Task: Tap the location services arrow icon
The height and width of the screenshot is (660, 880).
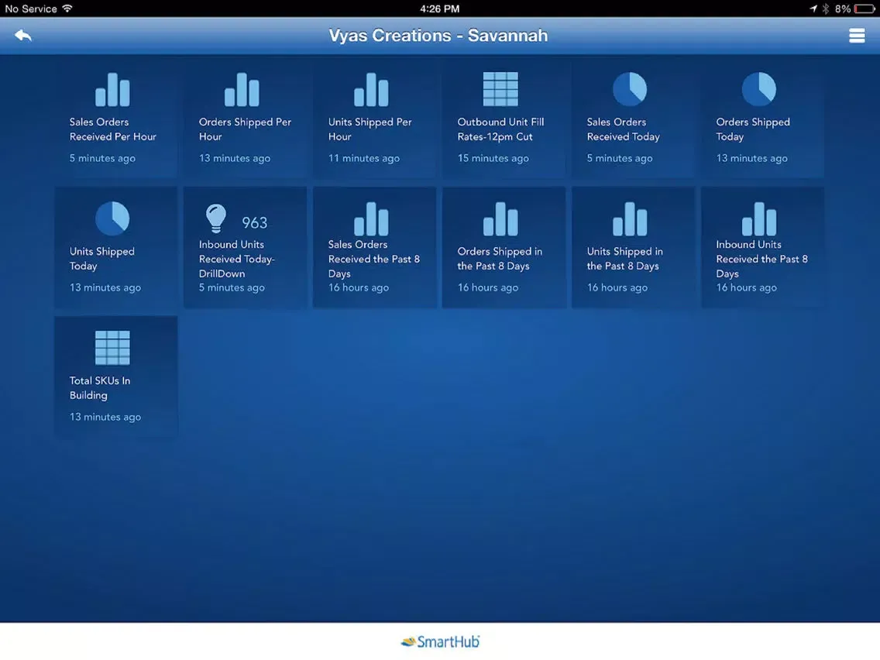Action: (x=813, y=9)
